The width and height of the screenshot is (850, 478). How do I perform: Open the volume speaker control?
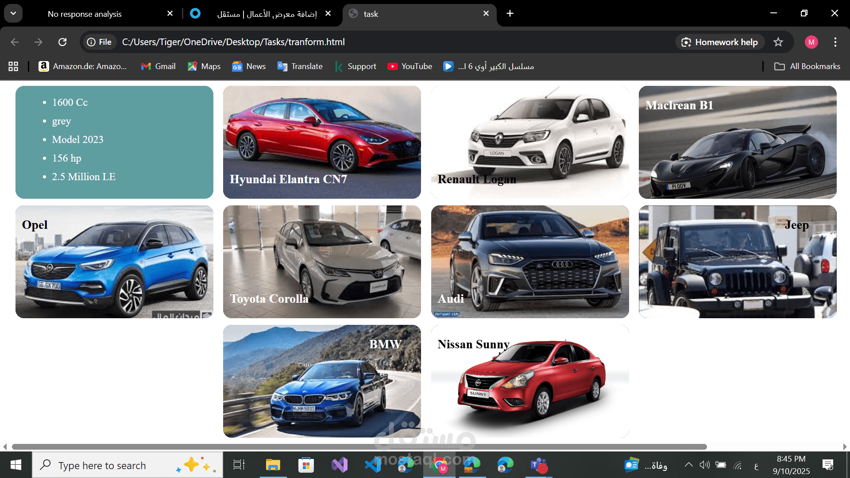pyautogui.click(x=704, y=465)
